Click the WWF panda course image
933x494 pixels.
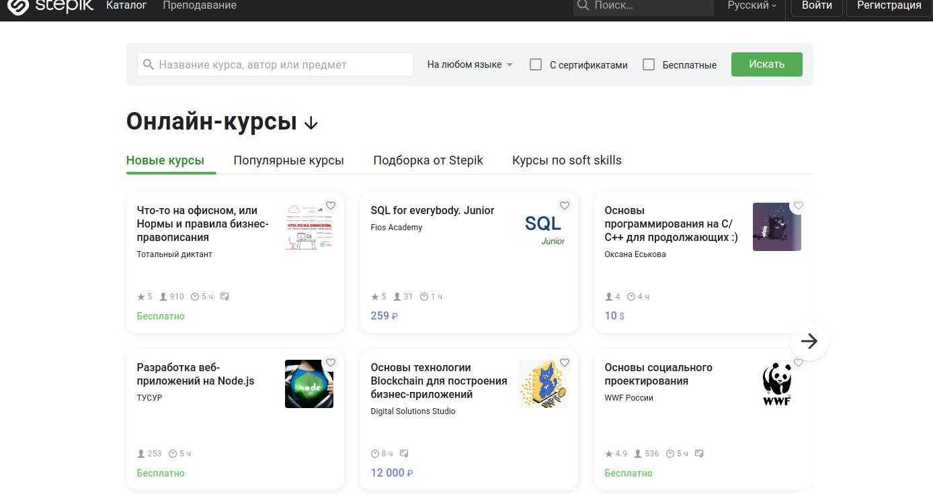776,384
